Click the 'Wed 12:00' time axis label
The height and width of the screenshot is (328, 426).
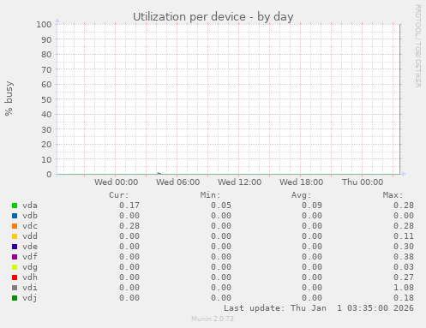(239, 182)
